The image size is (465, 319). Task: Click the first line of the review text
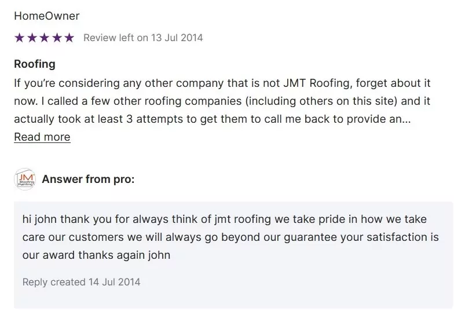222,83
